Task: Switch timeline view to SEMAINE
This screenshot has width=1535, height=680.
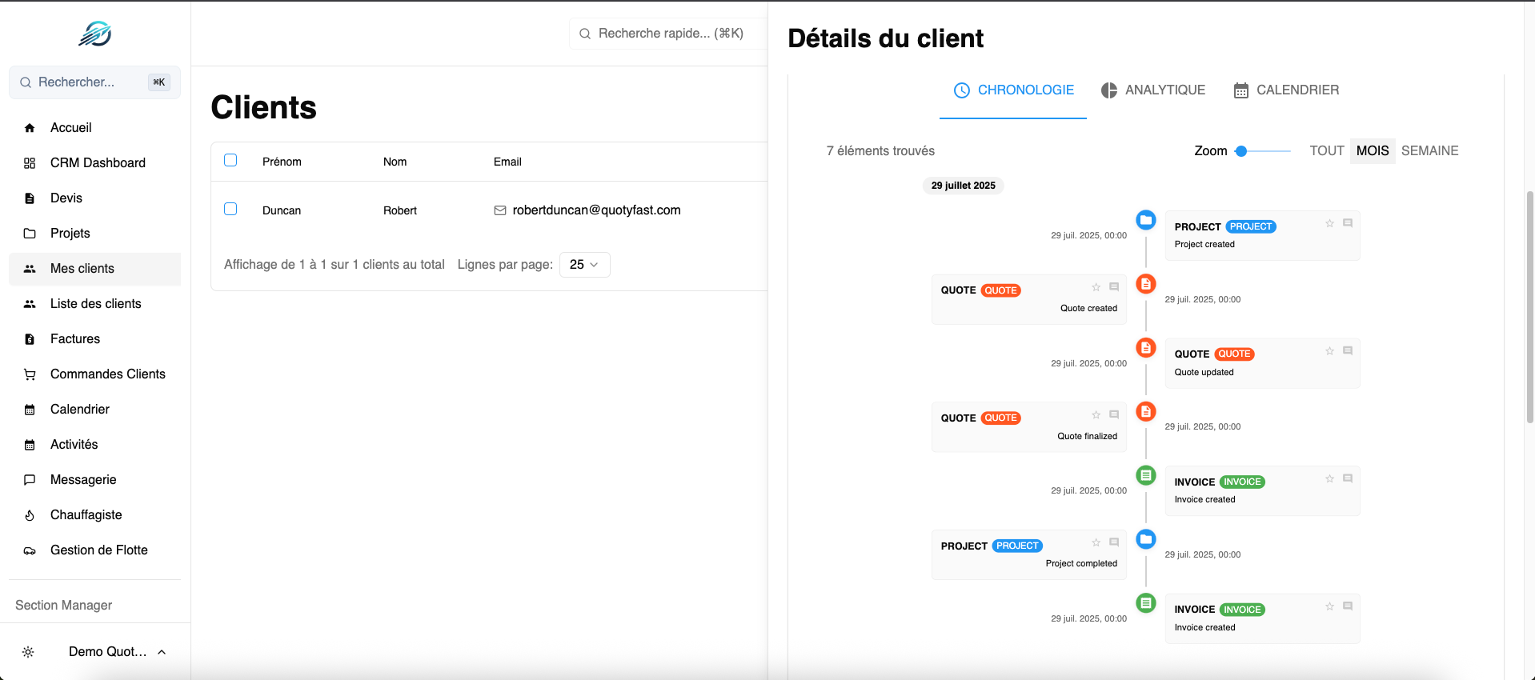Action: (1429, 150)
